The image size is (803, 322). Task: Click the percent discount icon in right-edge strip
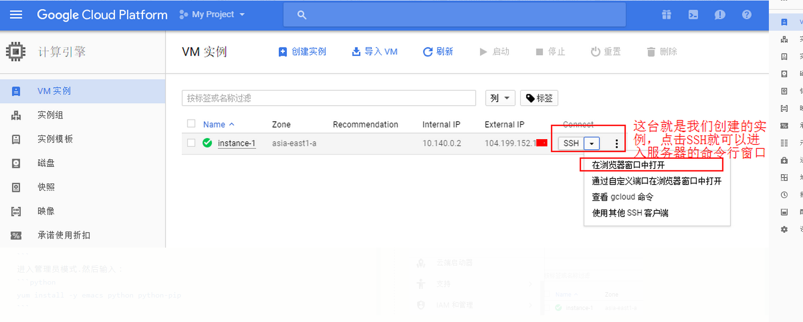(784, 126)
